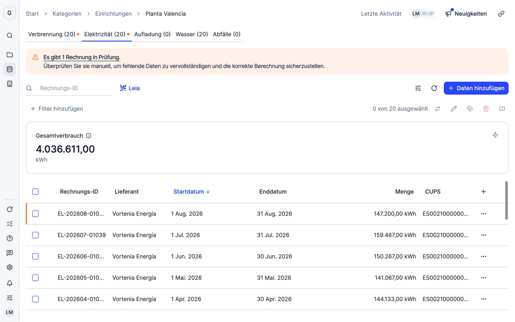Viewport: 515px width, 322px height.
Task: Switch to the Wasser (20) tab
Action: tap(192, 34)
